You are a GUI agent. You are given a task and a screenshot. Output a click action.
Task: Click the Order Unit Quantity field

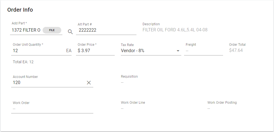pyautogui.click(x=38, y=51)
